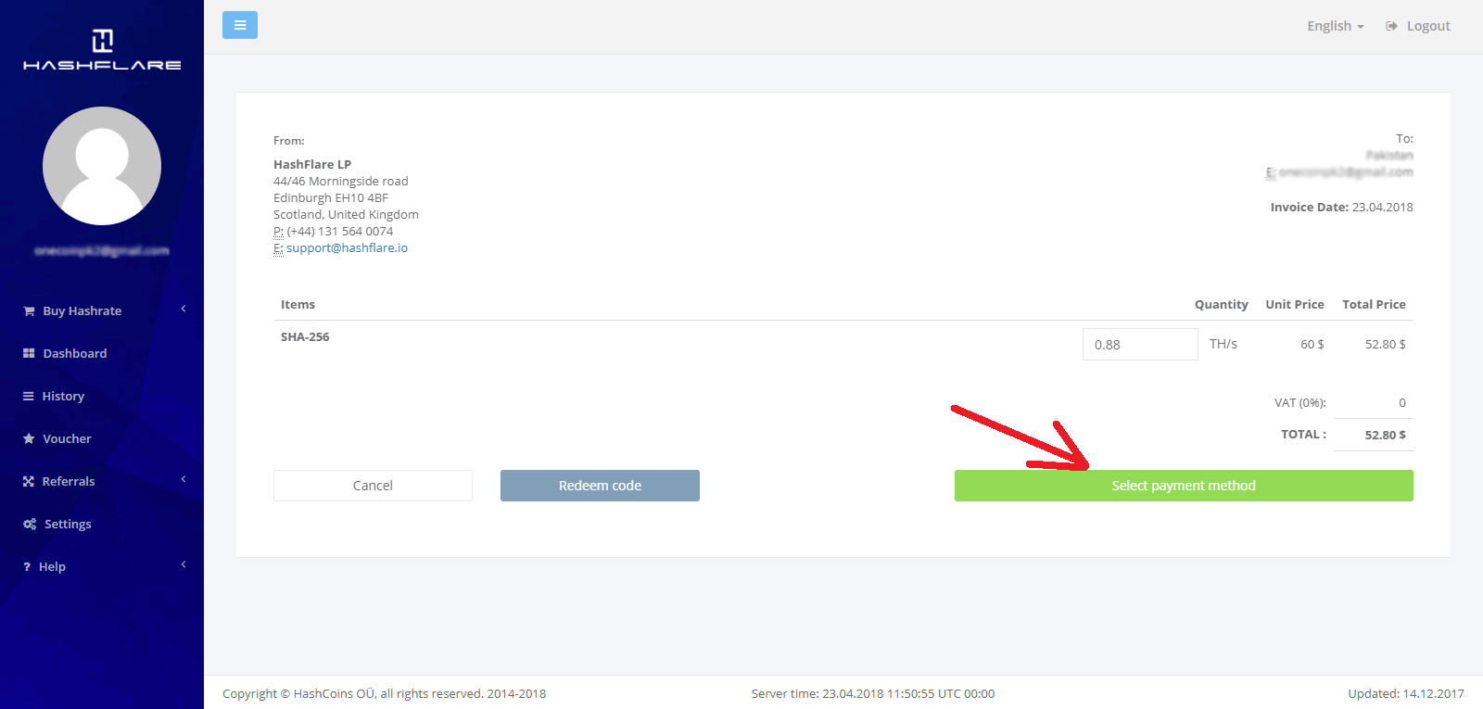Viewport: 1483px width, 709px height.
Task: Click the HashFlare LP company name
Action: [x=312, y=165]
